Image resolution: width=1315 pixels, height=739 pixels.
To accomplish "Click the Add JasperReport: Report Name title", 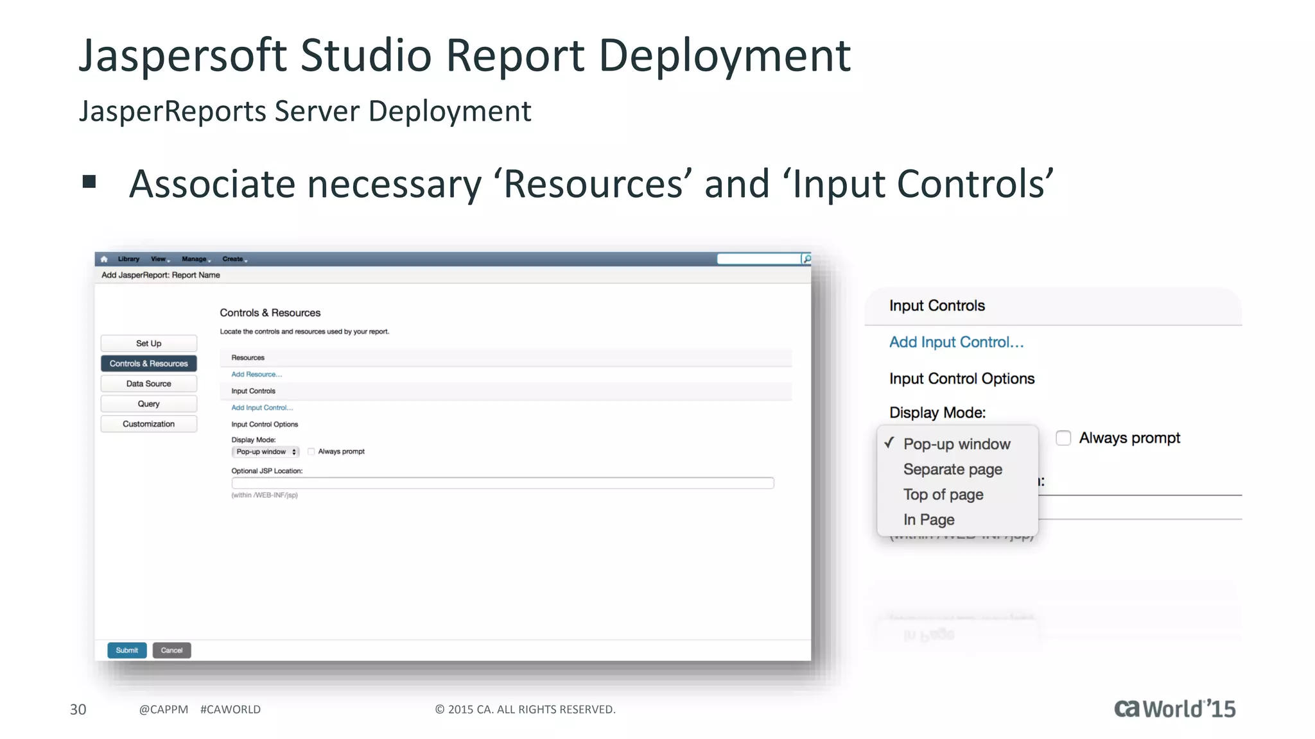I will coord(161,275).
